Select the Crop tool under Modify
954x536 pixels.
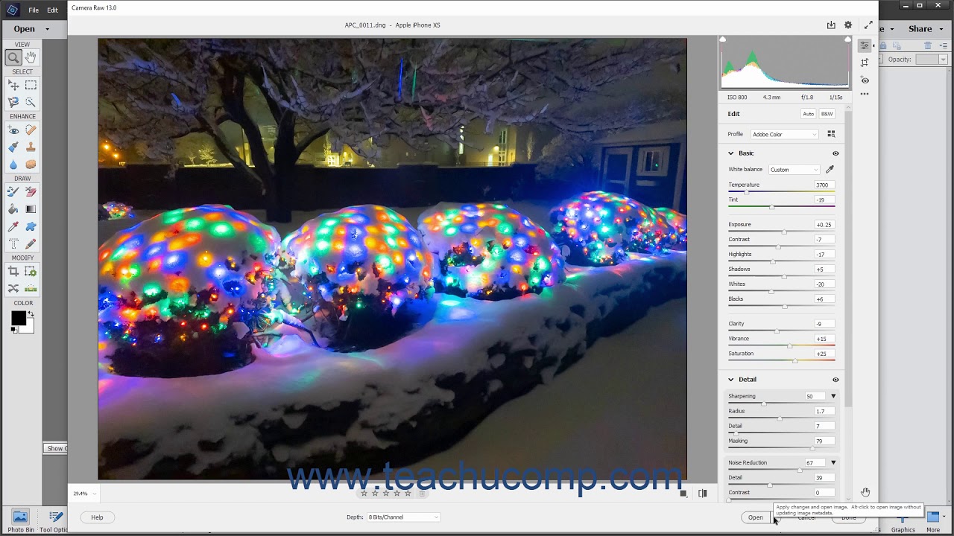[13, 272]
